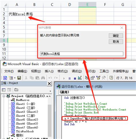Open Object Browser toolbar icon
The width and height of the screenshot is (136, 139).
98,78
